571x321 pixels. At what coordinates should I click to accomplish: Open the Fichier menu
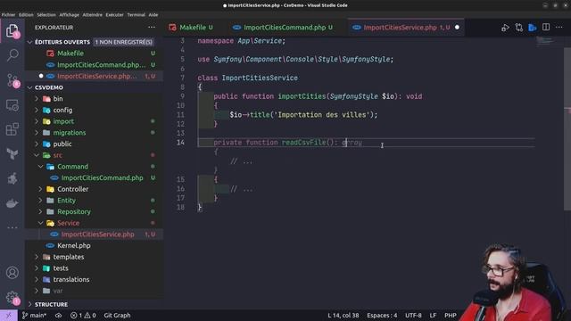[8, 15]
